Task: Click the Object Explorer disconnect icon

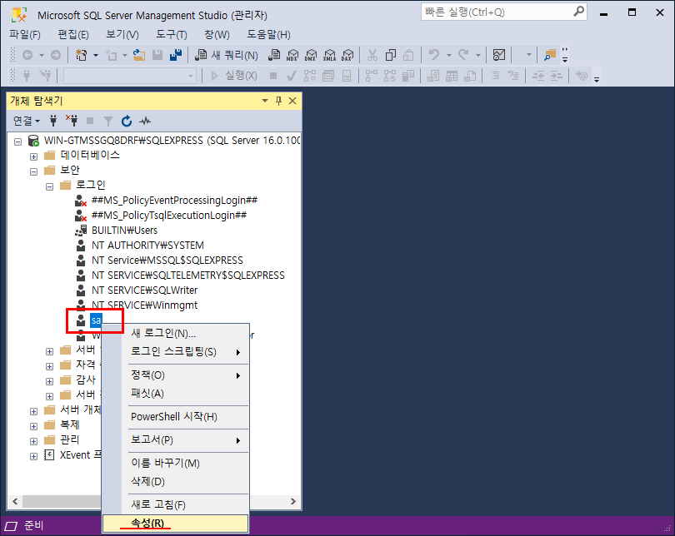Action: click(x=72, y=121)
